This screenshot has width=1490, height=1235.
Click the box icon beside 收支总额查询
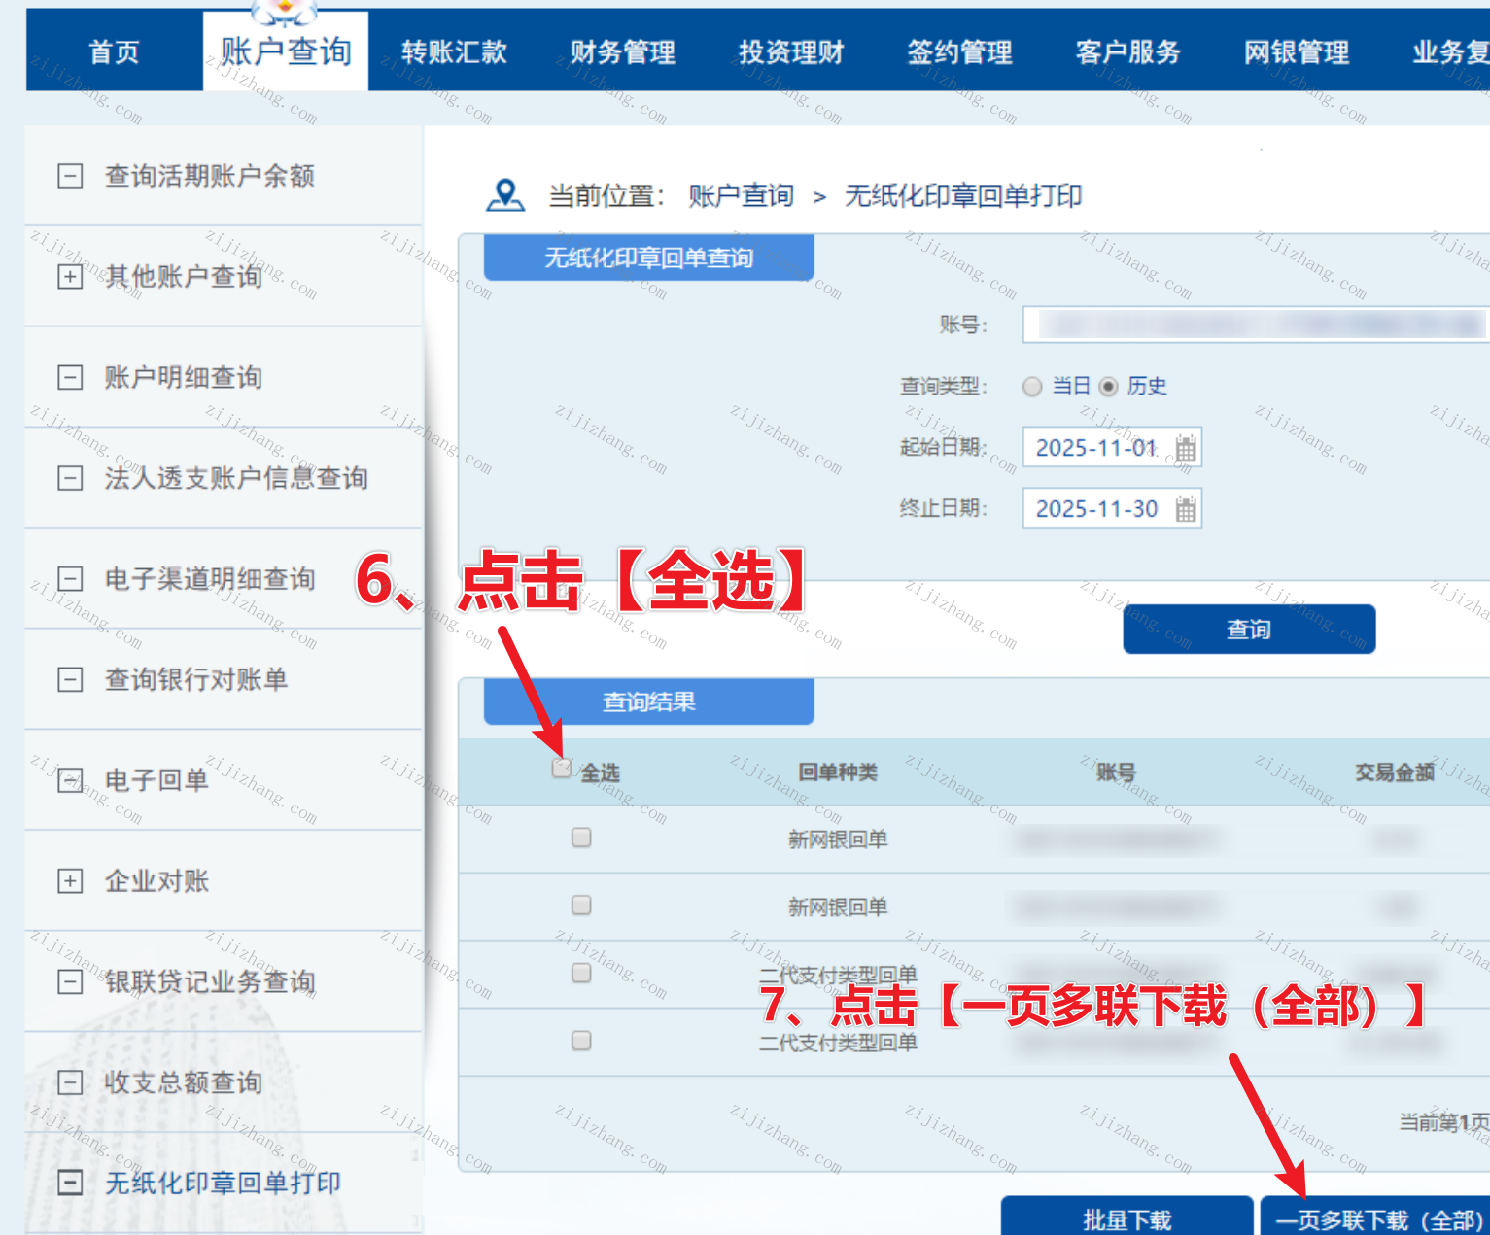pyautogui.click(x=70, y=1082)
